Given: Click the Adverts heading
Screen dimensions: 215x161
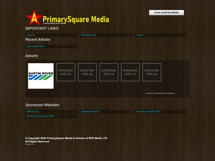Looking at the screenshot, I should pos(31,56).
